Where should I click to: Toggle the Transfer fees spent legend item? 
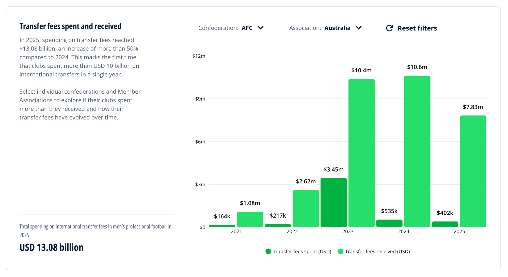[x=302, y=251]
